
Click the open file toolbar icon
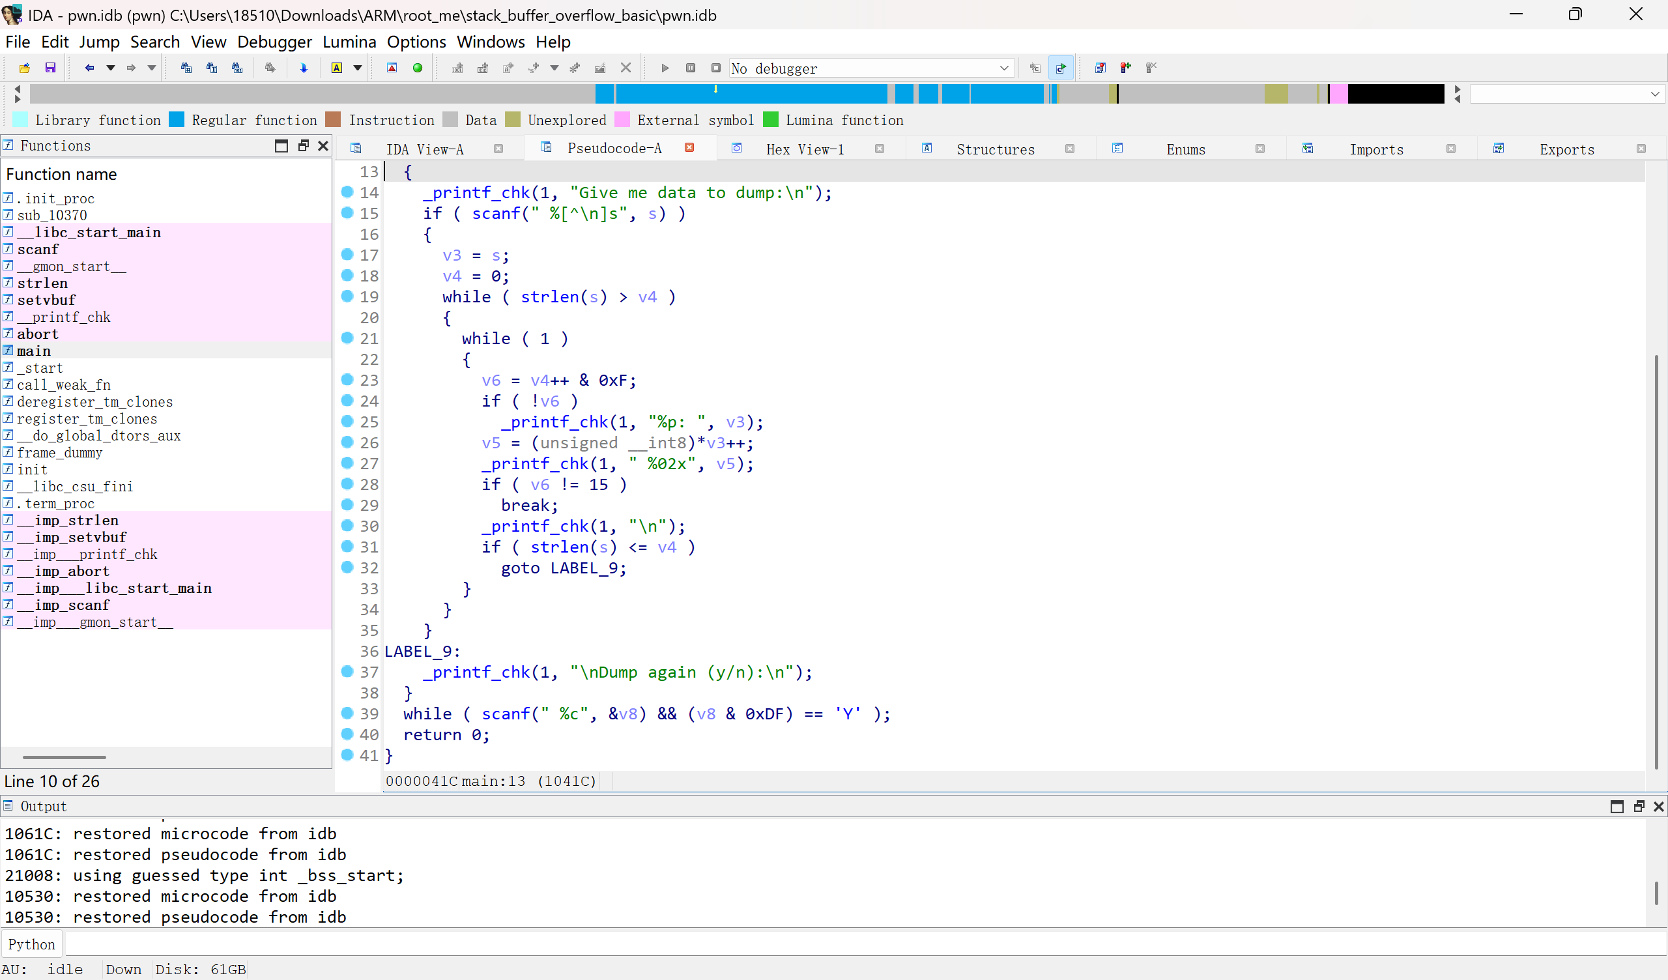pyautogui.click(x=25, y=68)
